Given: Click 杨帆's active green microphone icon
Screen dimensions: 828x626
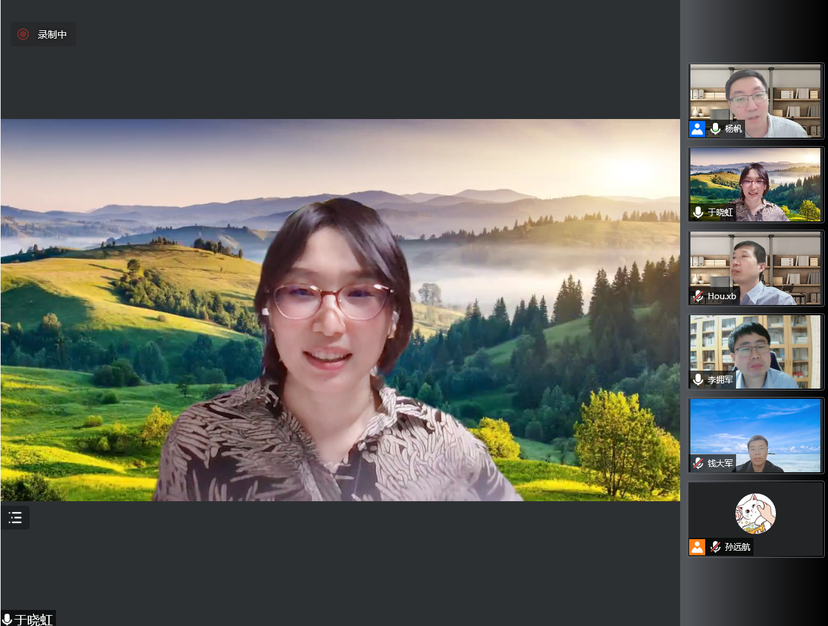Looking at the screenshot, I should pos(715,129).
